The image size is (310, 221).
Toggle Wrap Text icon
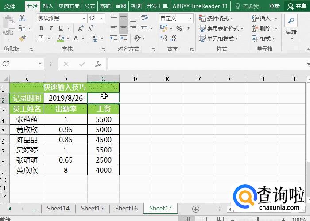[144, 18]
